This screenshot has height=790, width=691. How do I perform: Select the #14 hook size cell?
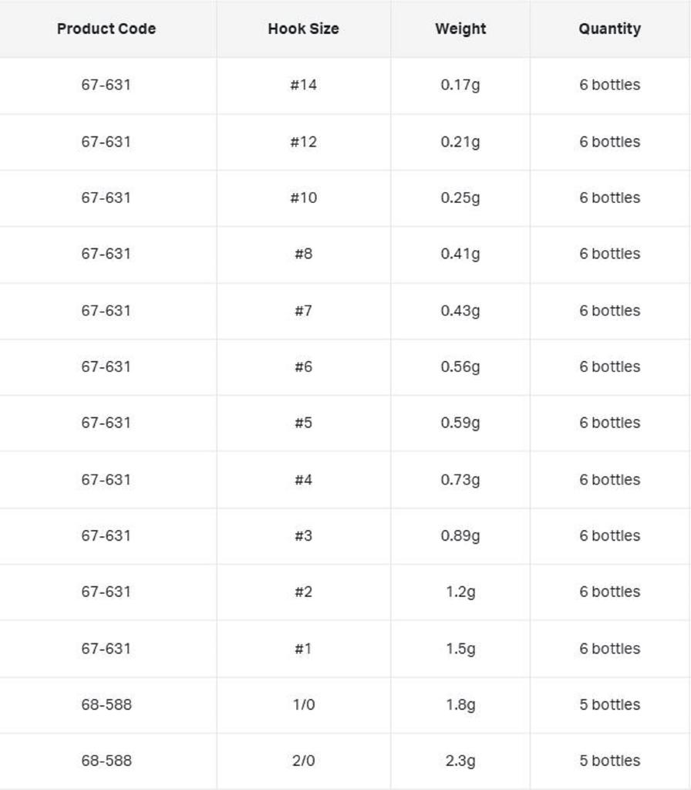(x=303, y=85)
